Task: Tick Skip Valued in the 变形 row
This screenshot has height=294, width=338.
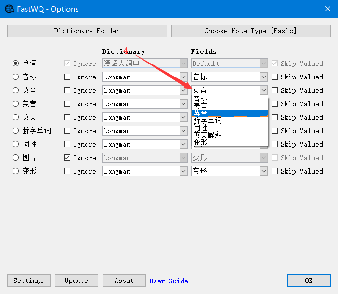Action: 274,171
